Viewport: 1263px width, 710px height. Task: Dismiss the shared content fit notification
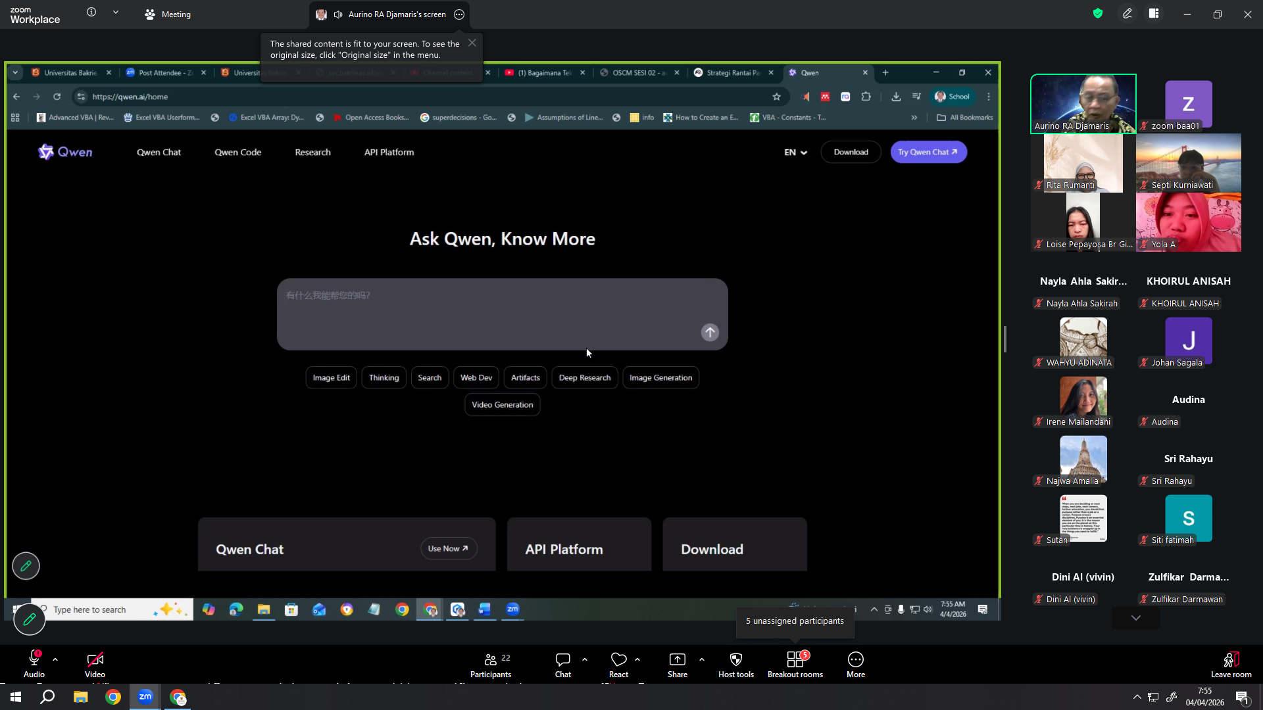tap(472, 43)
